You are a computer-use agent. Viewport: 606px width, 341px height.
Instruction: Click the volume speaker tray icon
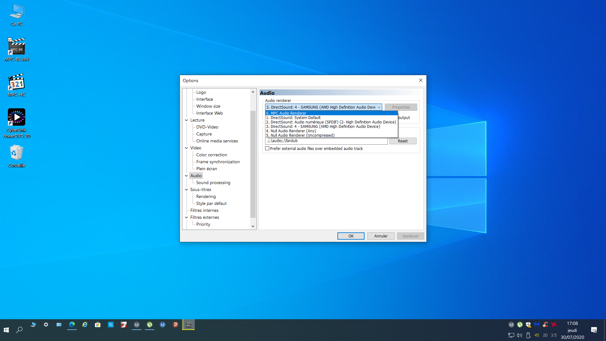coord(520,335)
